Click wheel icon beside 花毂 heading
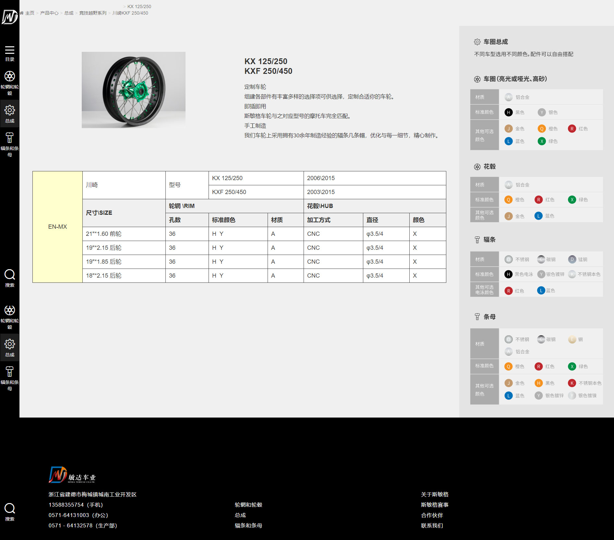 coord(477,167)
